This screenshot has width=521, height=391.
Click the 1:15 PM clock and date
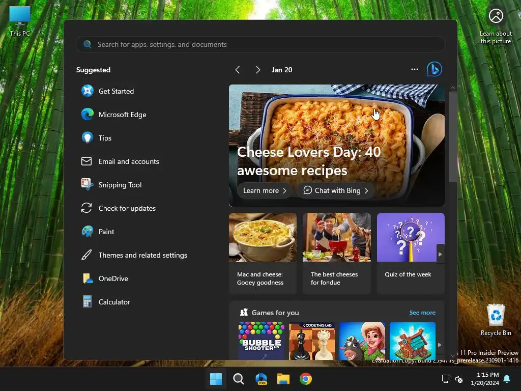485,379
